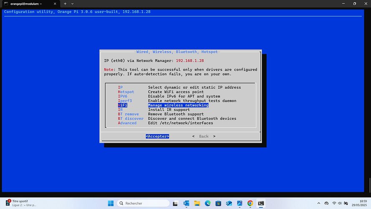Choose the Advanced menu entry

(127, 123)
